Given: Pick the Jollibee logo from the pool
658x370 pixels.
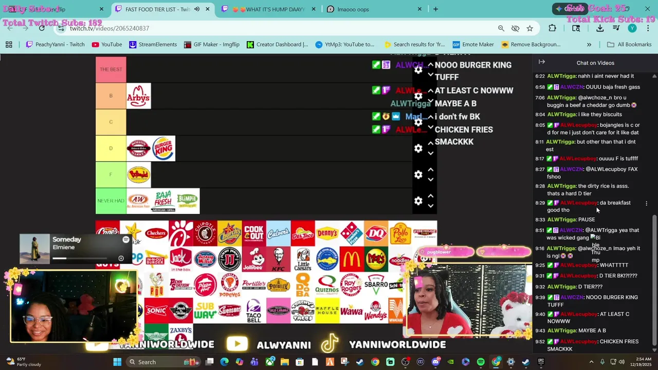Looking at the screenshot, I should coord(254,258).
